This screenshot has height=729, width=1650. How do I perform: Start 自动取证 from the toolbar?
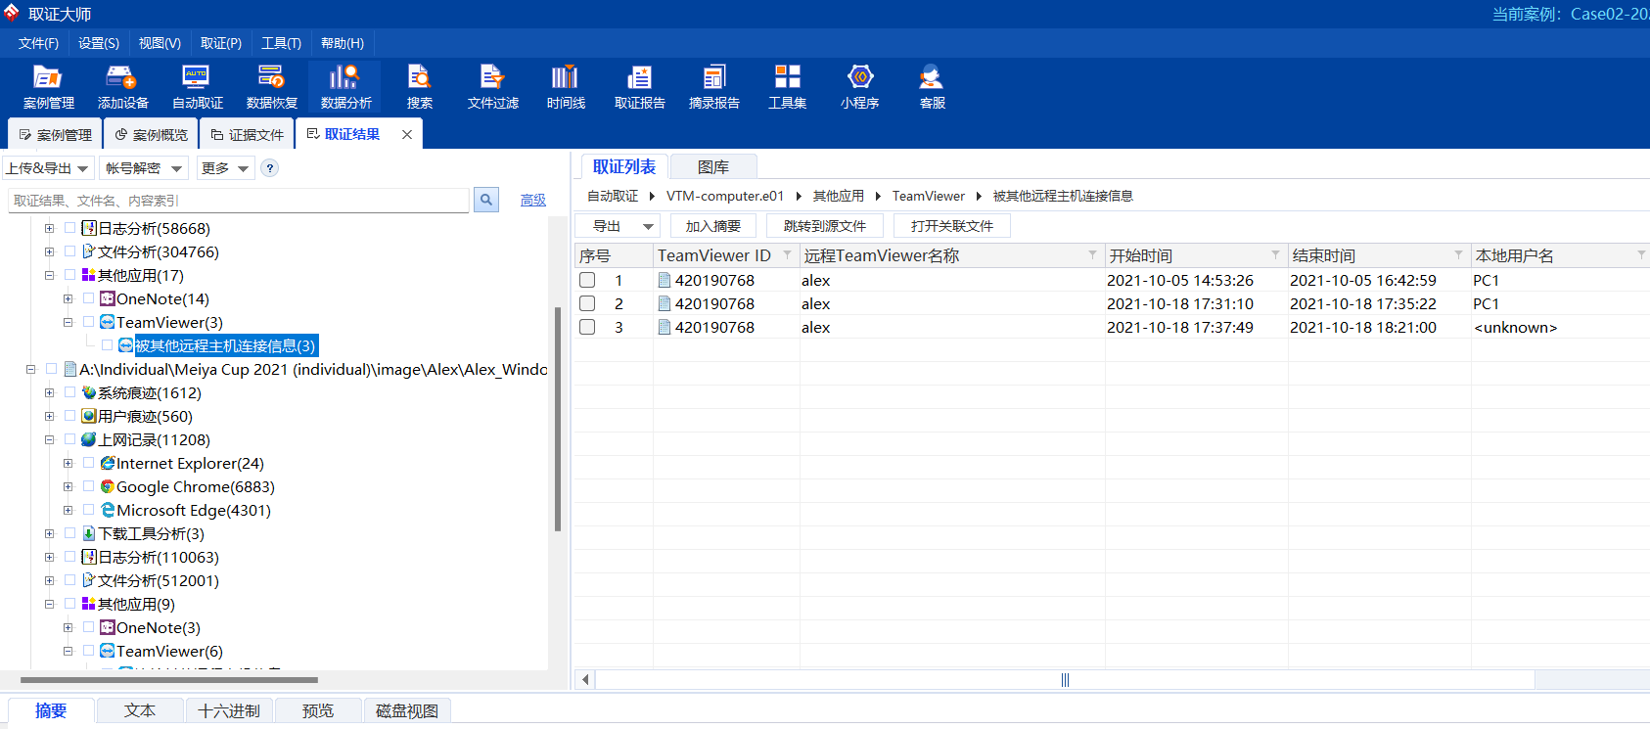point(197,86)
